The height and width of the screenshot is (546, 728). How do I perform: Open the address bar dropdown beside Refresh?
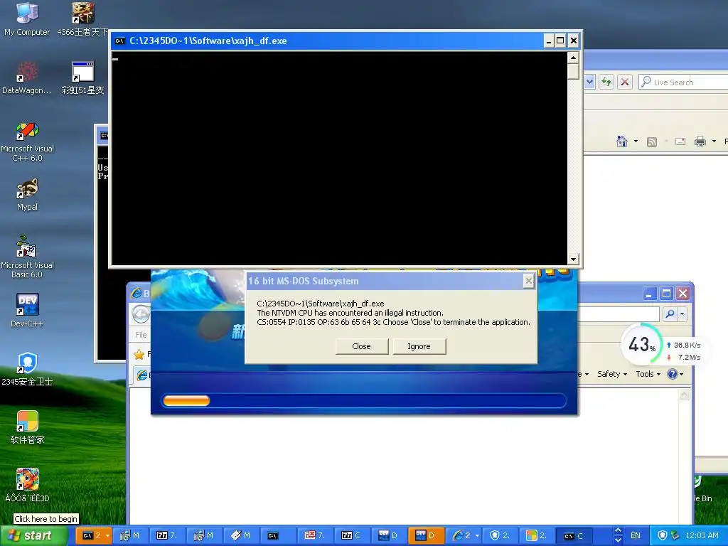589,82
